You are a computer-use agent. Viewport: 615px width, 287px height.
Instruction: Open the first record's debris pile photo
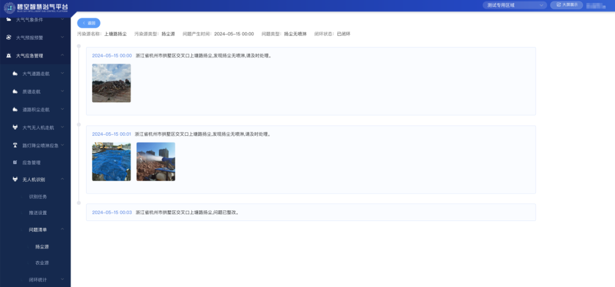[x=112, y=83]
